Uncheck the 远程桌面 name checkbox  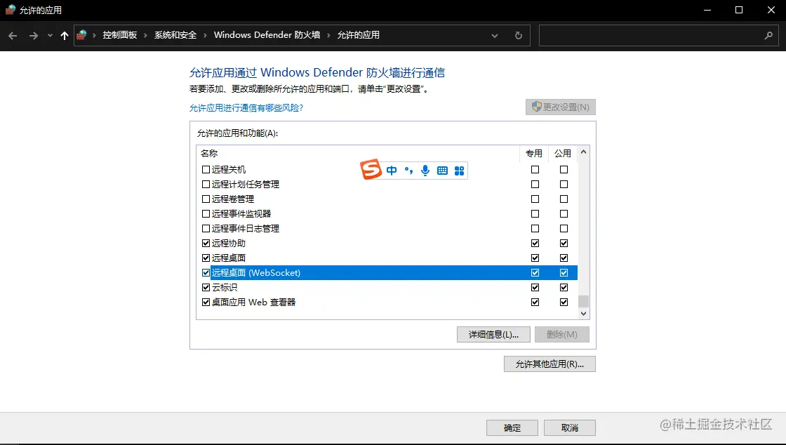[206, 258]
